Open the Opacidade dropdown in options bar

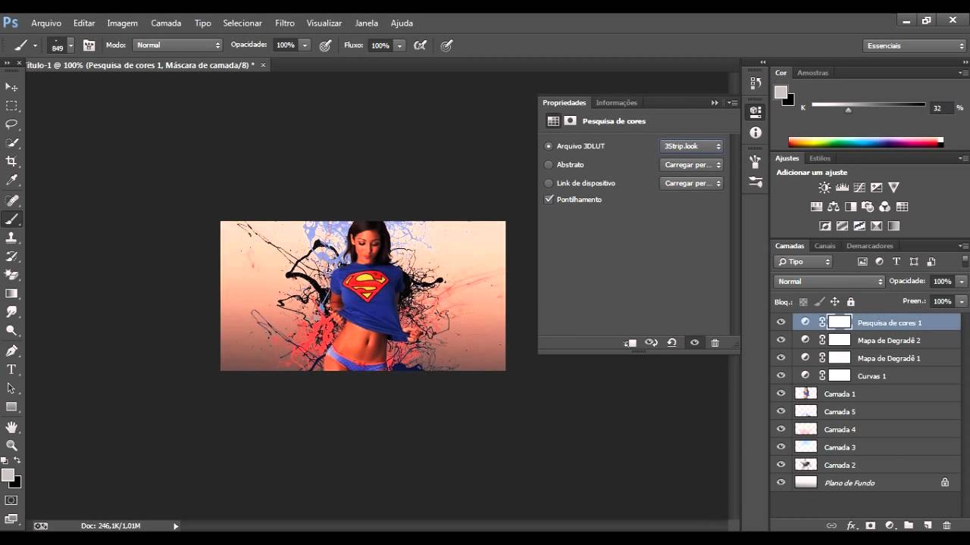[x=305, y=45]
